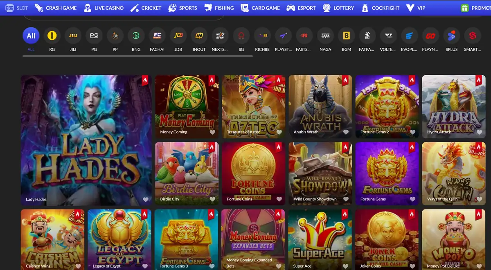This screenshot has width=491, height=270.
Task: Click the BNG provider icon
Action: [136, 35]
